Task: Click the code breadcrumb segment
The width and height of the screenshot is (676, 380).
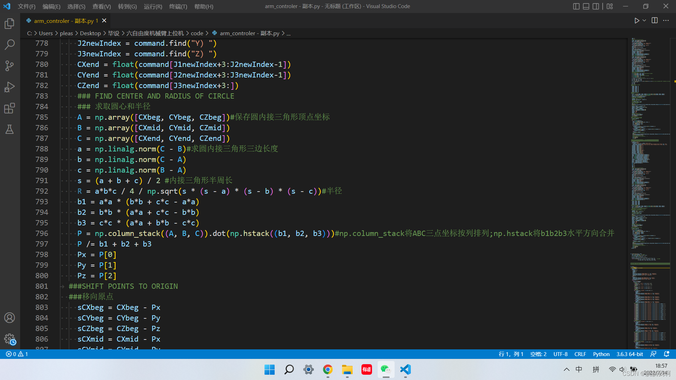Action: (x=197, y=33)
